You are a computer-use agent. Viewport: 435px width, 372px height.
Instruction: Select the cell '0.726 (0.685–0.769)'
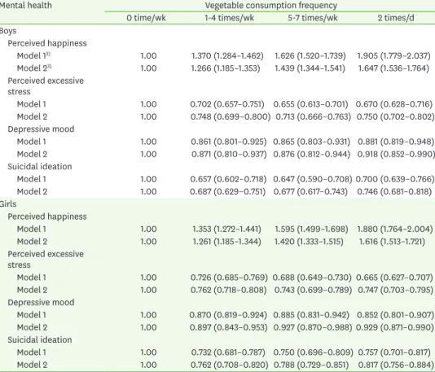(229, 278)
